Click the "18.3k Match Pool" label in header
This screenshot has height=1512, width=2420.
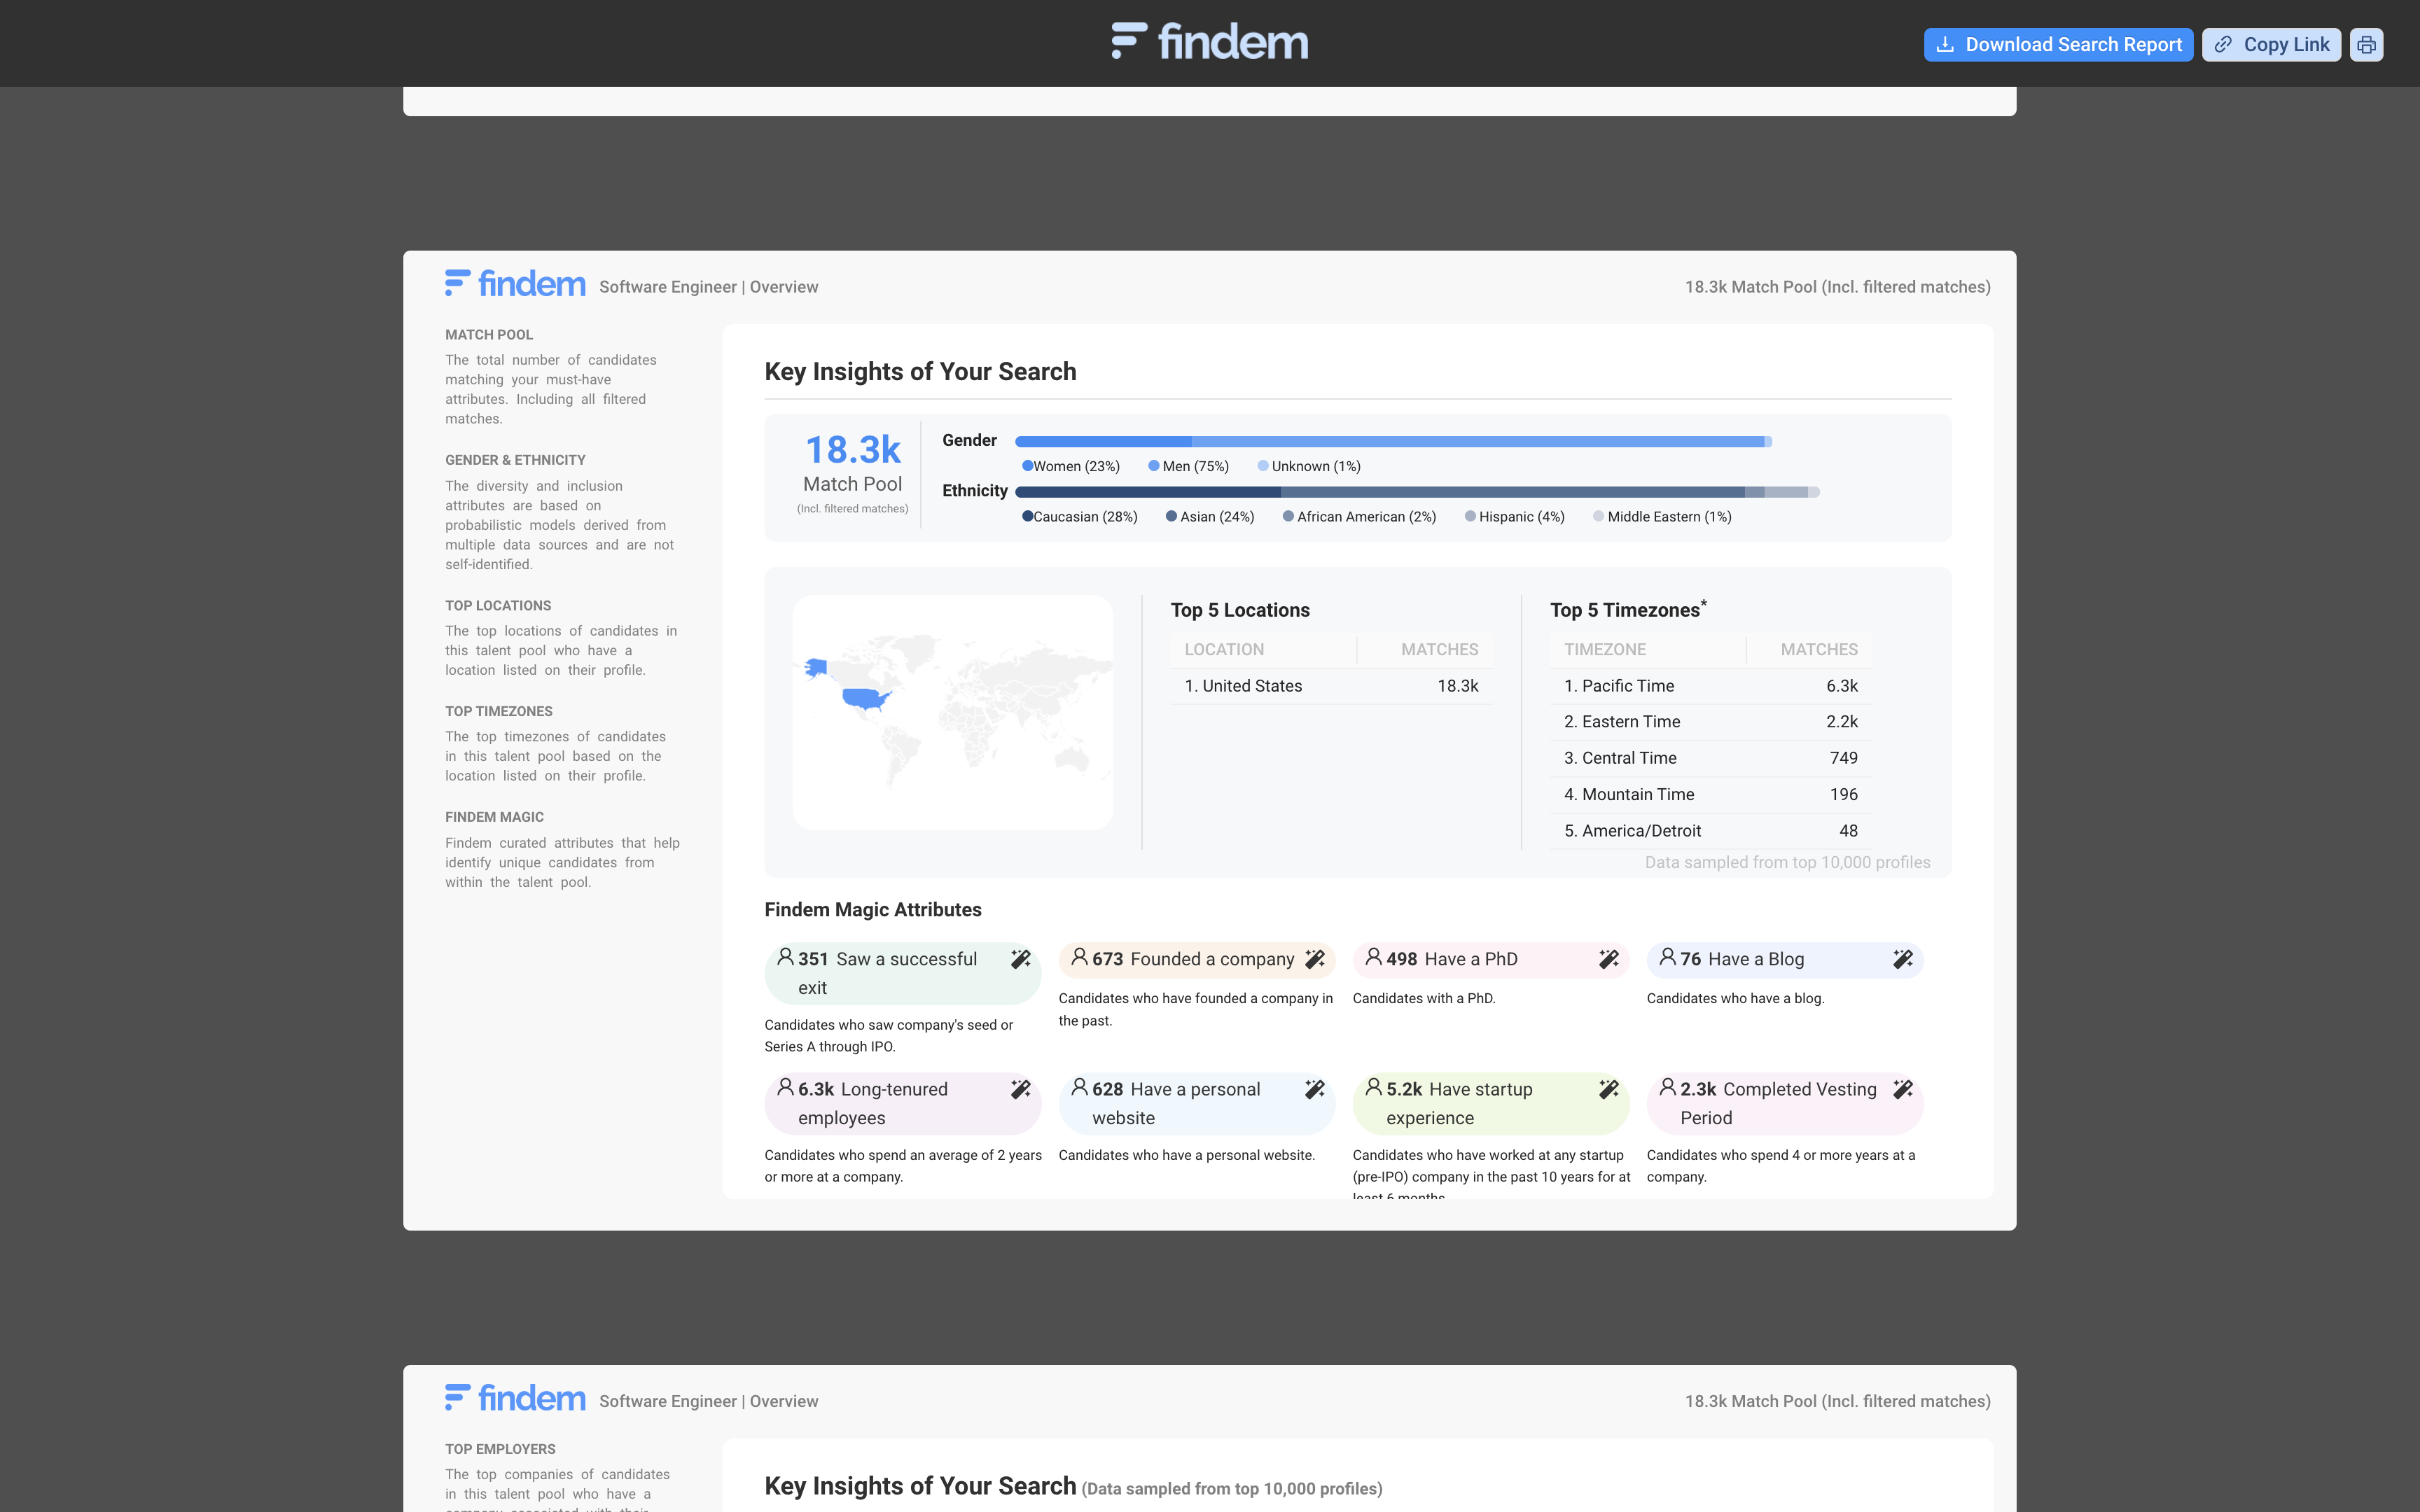(x=1836, y=287)
